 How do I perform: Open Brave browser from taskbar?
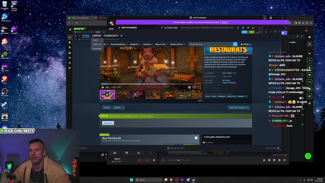pyautogui.click(x=171, y=180)
